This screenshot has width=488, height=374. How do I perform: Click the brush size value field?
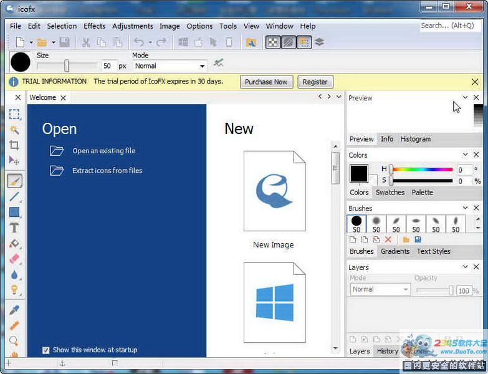point(108,66)
